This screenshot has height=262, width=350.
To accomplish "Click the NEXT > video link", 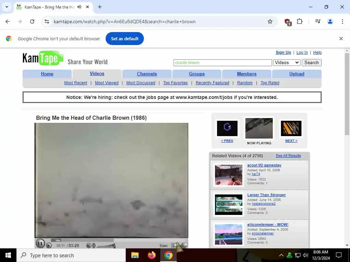I will 291,141.
